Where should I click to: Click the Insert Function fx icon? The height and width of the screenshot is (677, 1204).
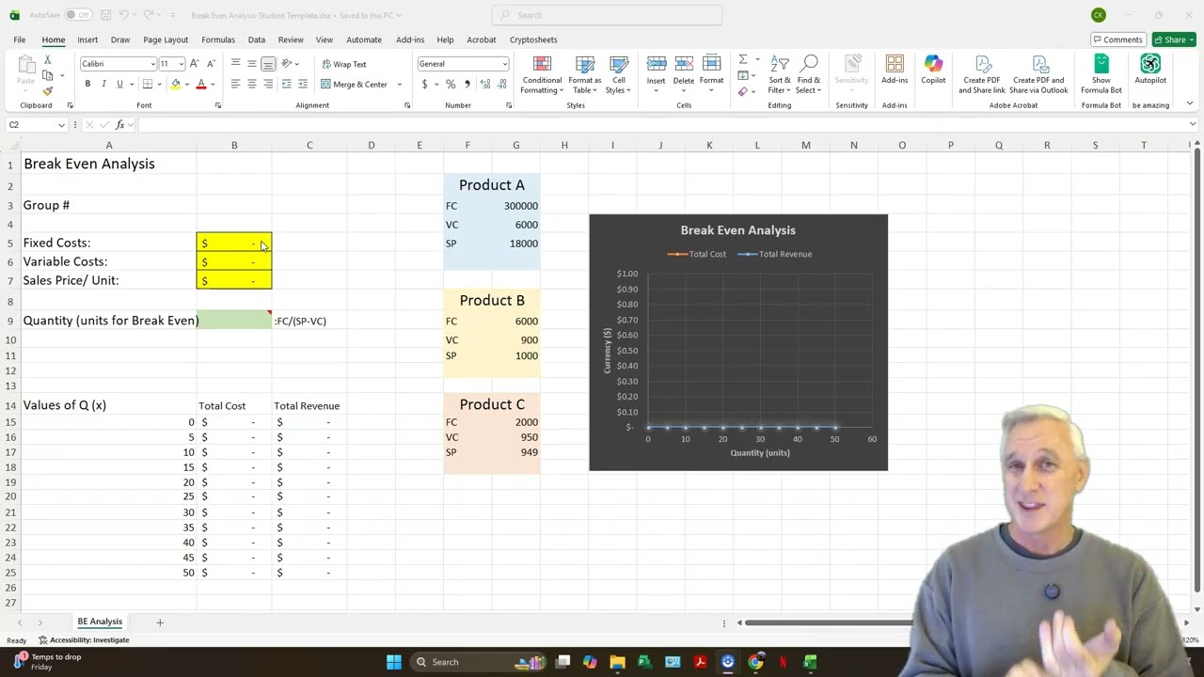pos(119,125)
